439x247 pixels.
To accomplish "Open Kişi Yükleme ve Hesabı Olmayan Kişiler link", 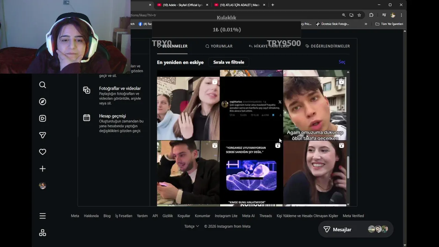I will [x=307, y=216].
